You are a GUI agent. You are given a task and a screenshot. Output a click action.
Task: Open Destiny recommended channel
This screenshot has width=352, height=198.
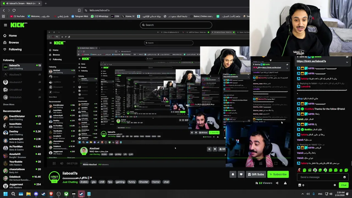(x=21, y=133)
